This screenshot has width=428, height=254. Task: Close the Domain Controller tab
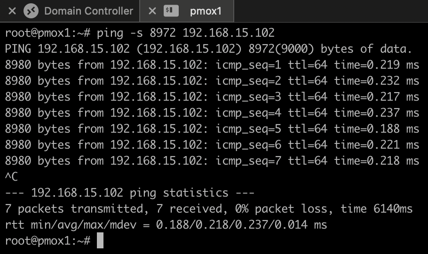[12, 11]
